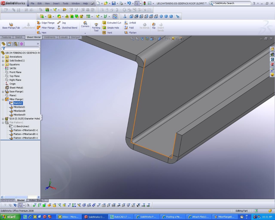Open the FeatureManager design tree tab
This screenshot has height=220, width=275.
[3, 44]
